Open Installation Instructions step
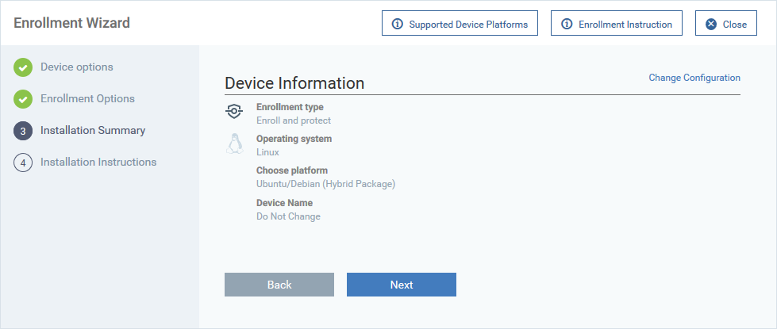This screenshot has width=777, height=329. (98, 163)
